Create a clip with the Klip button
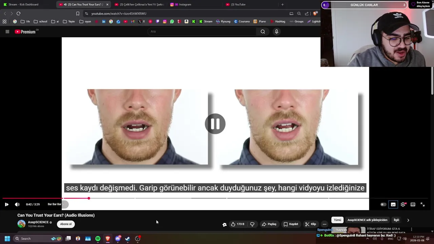Screen dimensions: 434x244 pyautogui.click(x=311, y=224)
